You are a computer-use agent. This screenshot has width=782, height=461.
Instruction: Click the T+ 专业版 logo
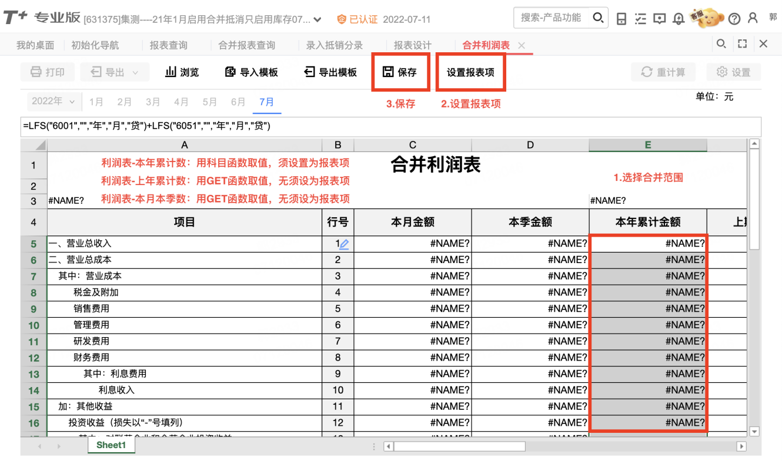[42, 18]
